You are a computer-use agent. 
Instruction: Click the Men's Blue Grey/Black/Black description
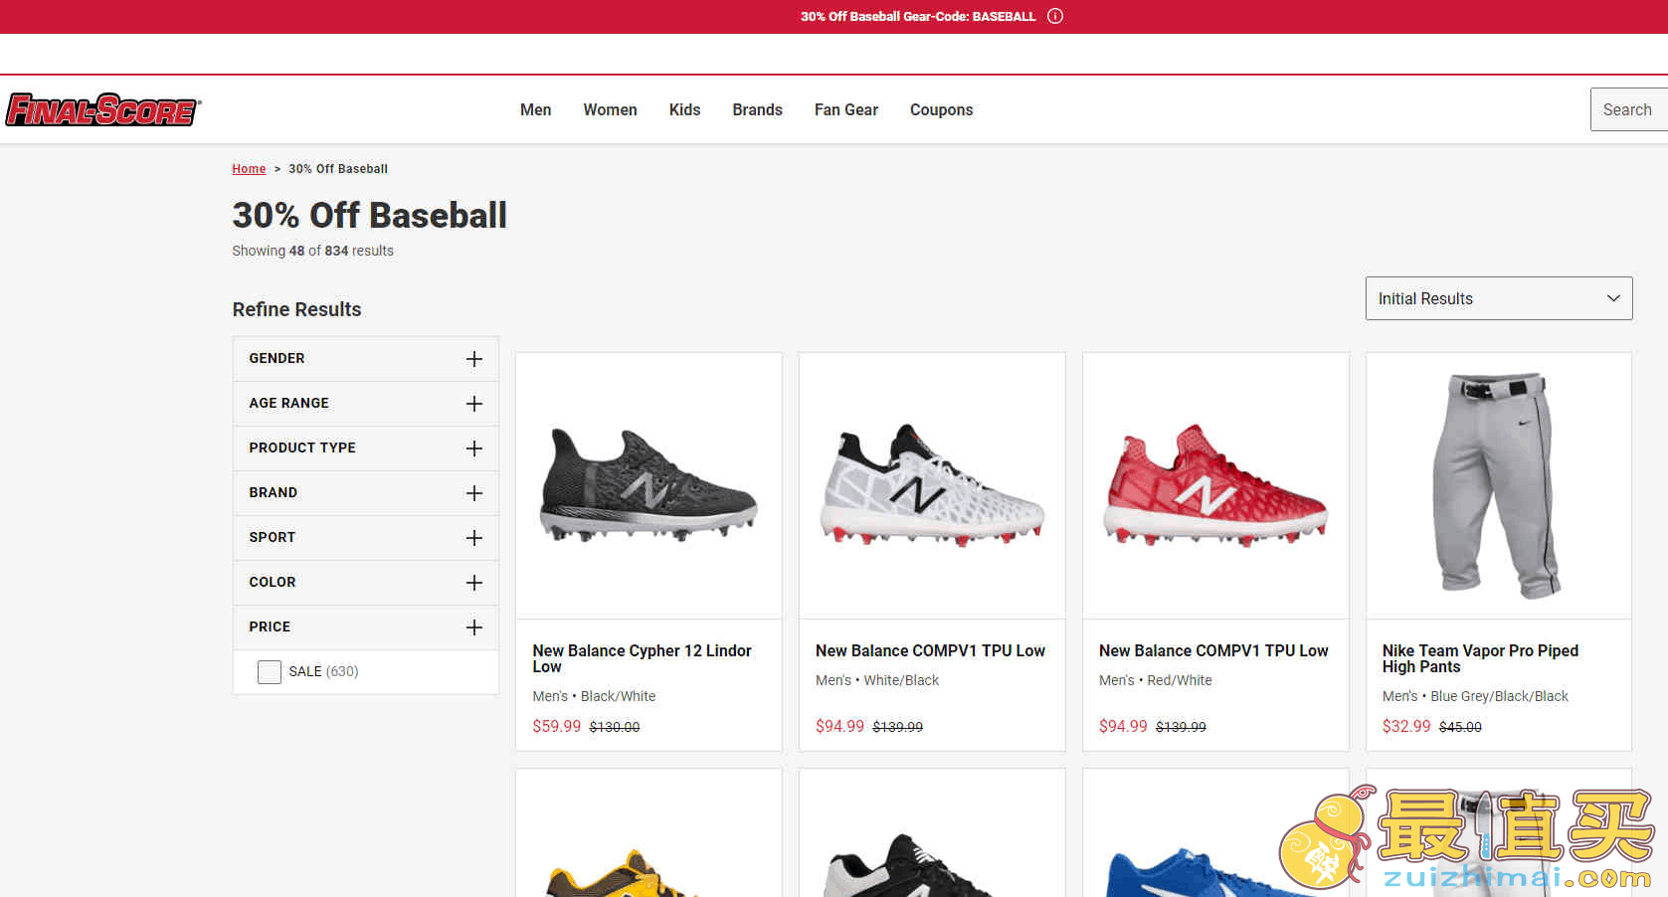1475,696
